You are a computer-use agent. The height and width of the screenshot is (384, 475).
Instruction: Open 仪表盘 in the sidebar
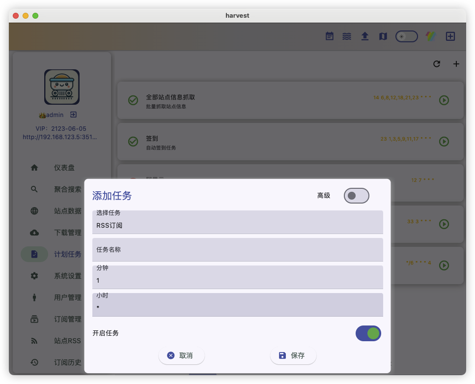coord(64,168)
